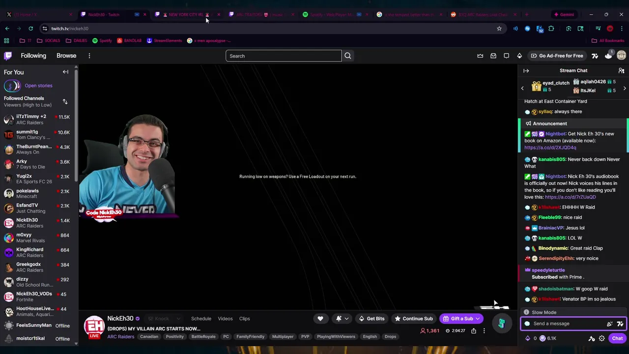Click the Get Bits button below stream
This screenshot has width=629, height=354.
tap(372, 319)
